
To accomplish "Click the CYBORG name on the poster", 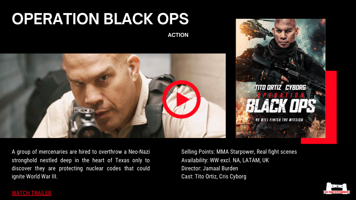I will [x=295, y=88].
